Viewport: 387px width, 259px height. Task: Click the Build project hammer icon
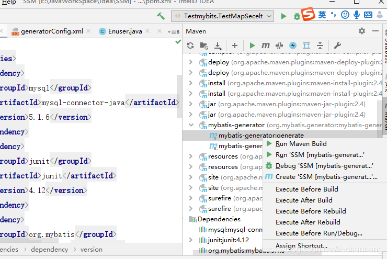(161, 16)
